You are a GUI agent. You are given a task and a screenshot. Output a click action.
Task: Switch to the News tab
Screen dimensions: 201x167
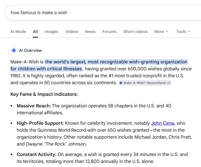click(90, 32)
